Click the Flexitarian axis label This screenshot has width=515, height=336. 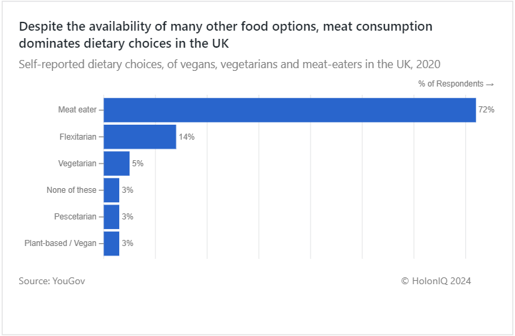pos(78,136)
